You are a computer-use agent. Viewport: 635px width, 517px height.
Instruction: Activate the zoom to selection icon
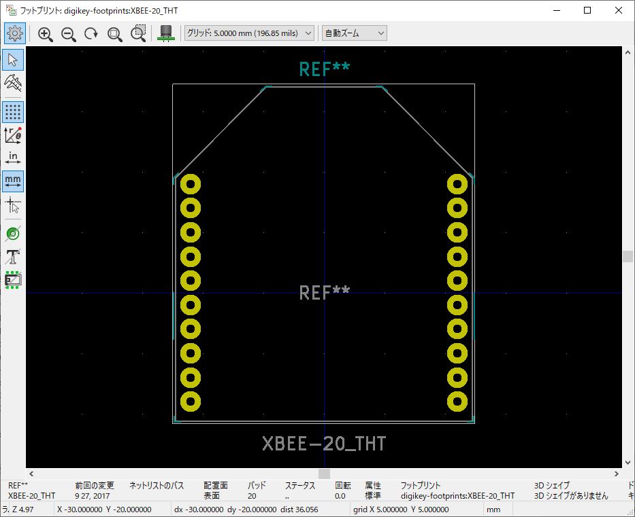pos(138,33)
